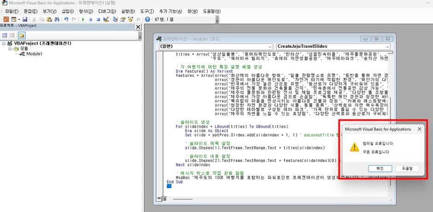Open the 도구(T) menu

pyautogui.click(x=147, y=12)
